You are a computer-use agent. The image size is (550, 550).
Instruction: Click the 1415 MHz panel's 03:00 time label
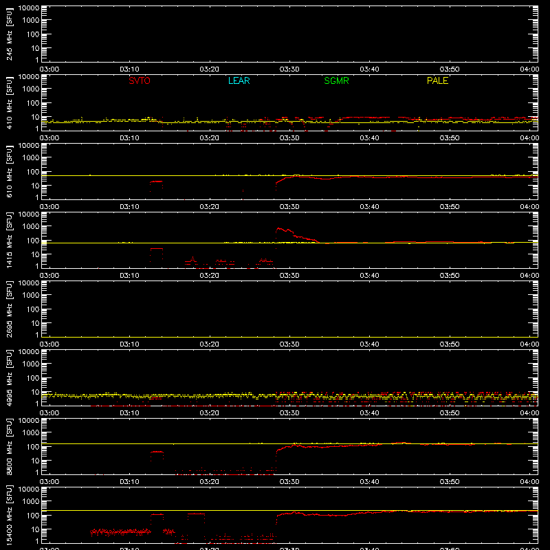tap(49, 276)
